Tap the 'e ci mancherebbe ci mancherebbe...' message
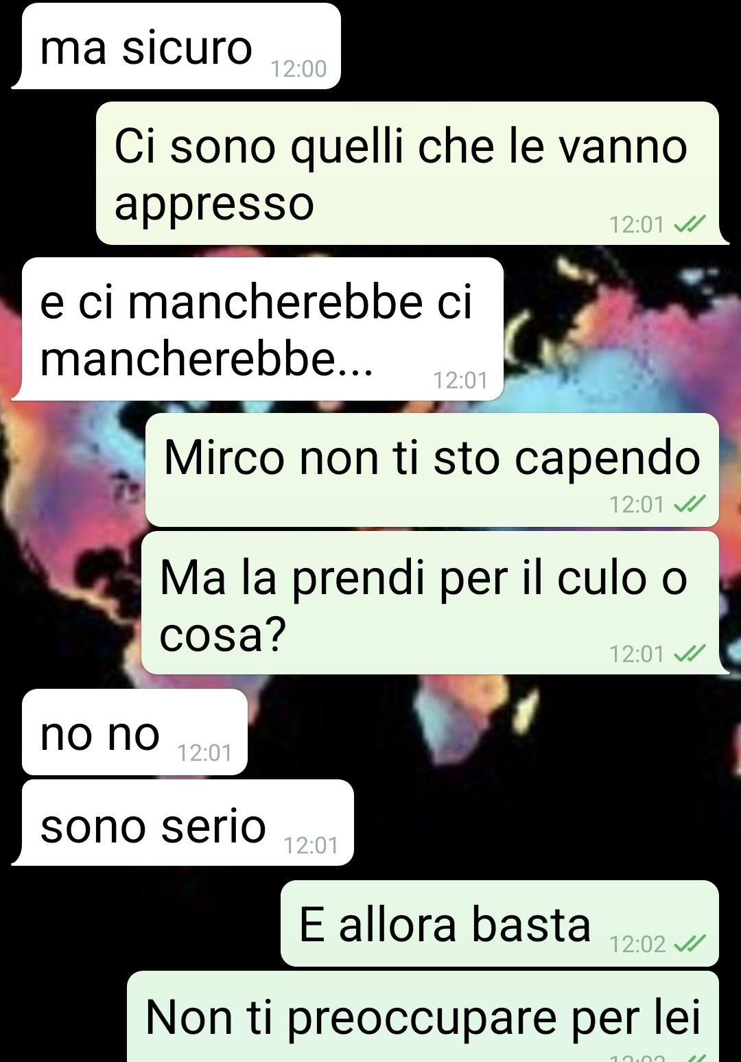Viewport: 741px width, 1062px height. pyautogui.click(x=258, y=329)
